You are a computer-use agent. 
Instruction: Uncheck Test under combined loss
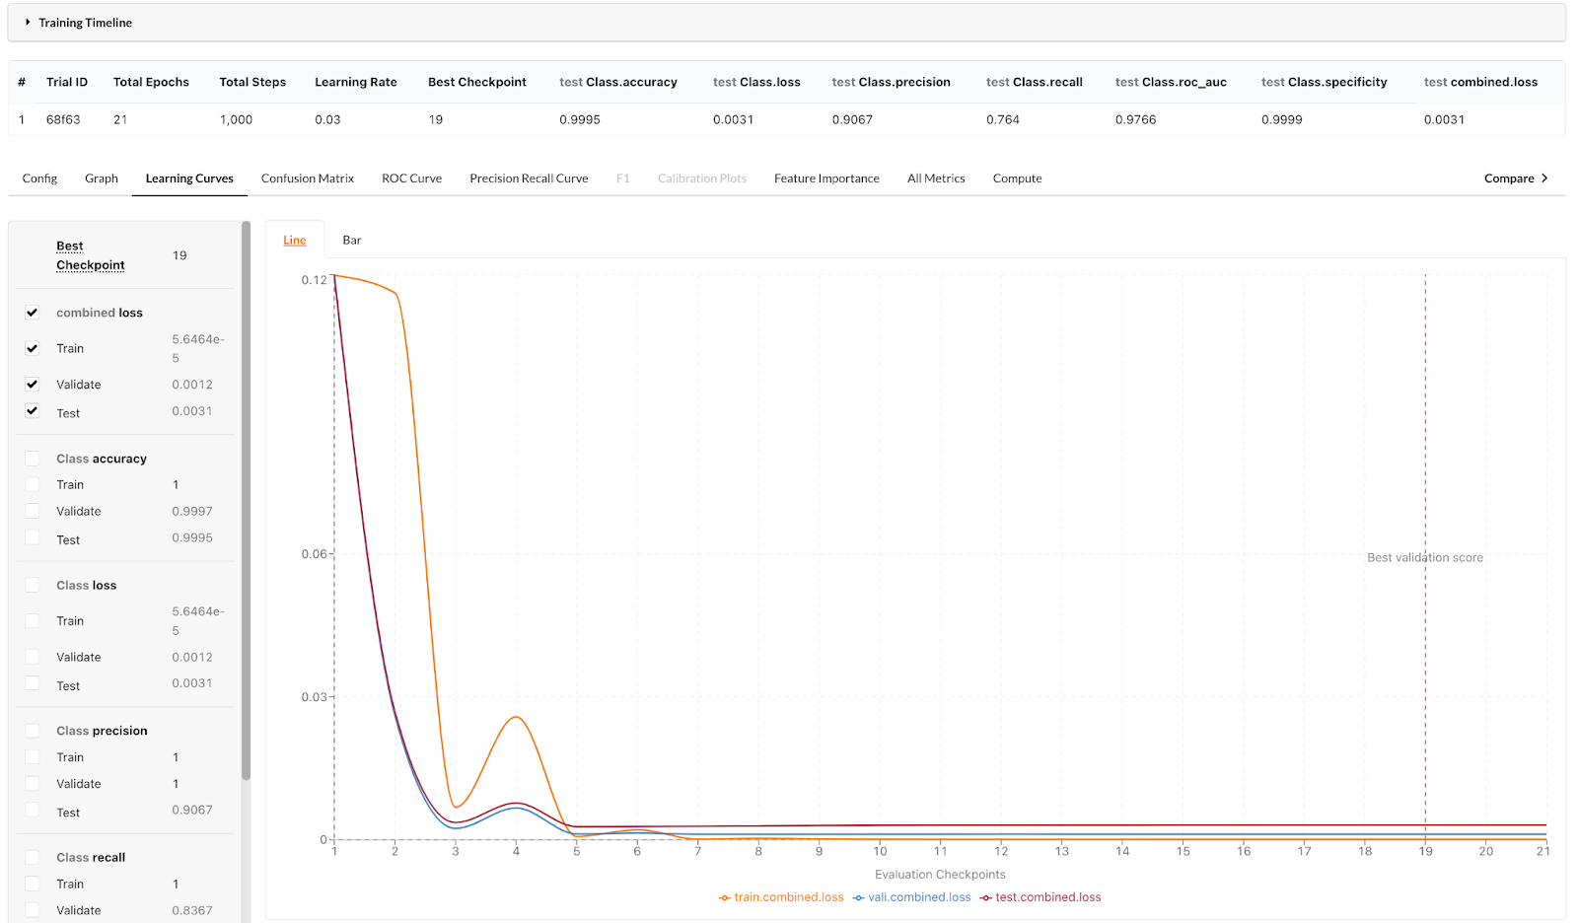point(33,411)
